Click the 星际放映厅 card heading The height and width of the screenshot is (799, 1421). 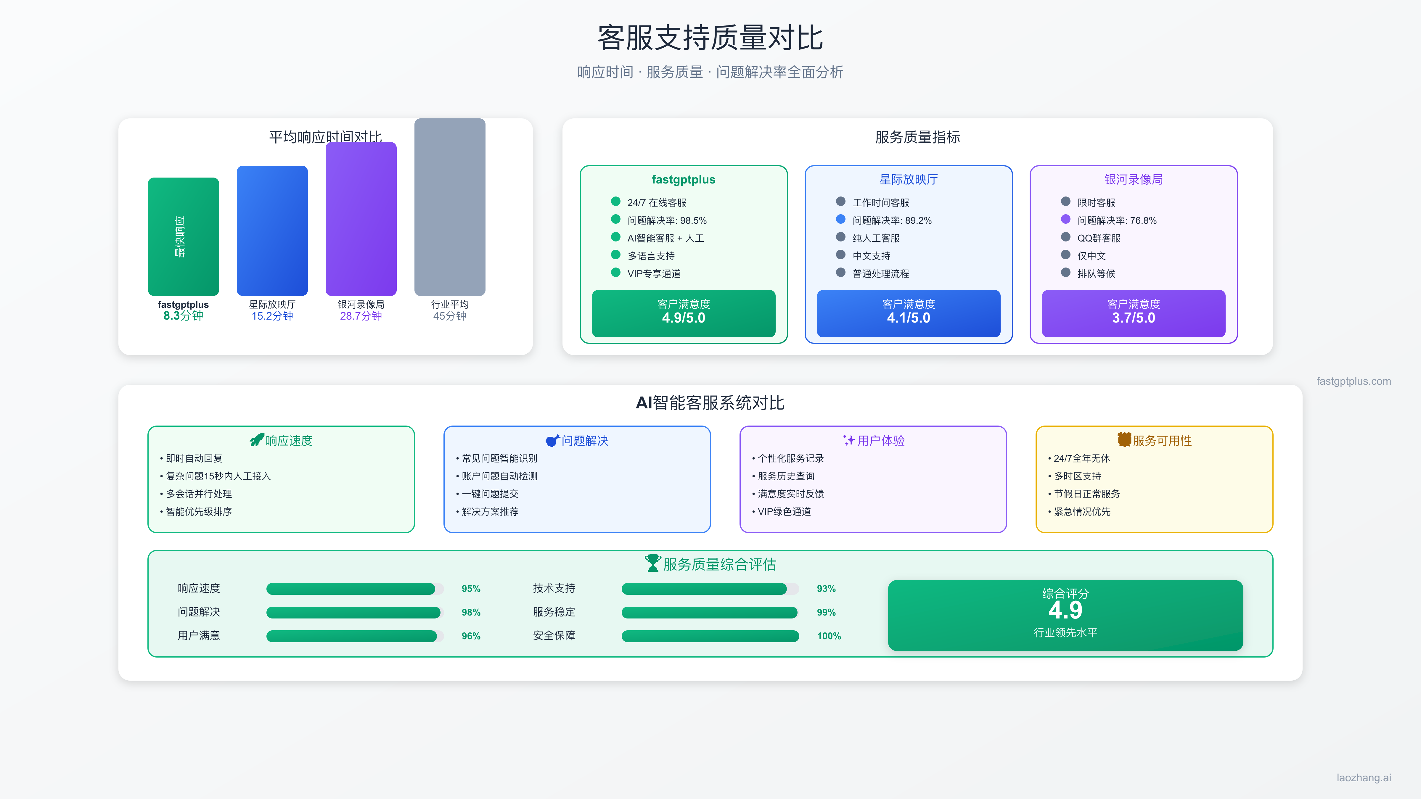point(909,179)
